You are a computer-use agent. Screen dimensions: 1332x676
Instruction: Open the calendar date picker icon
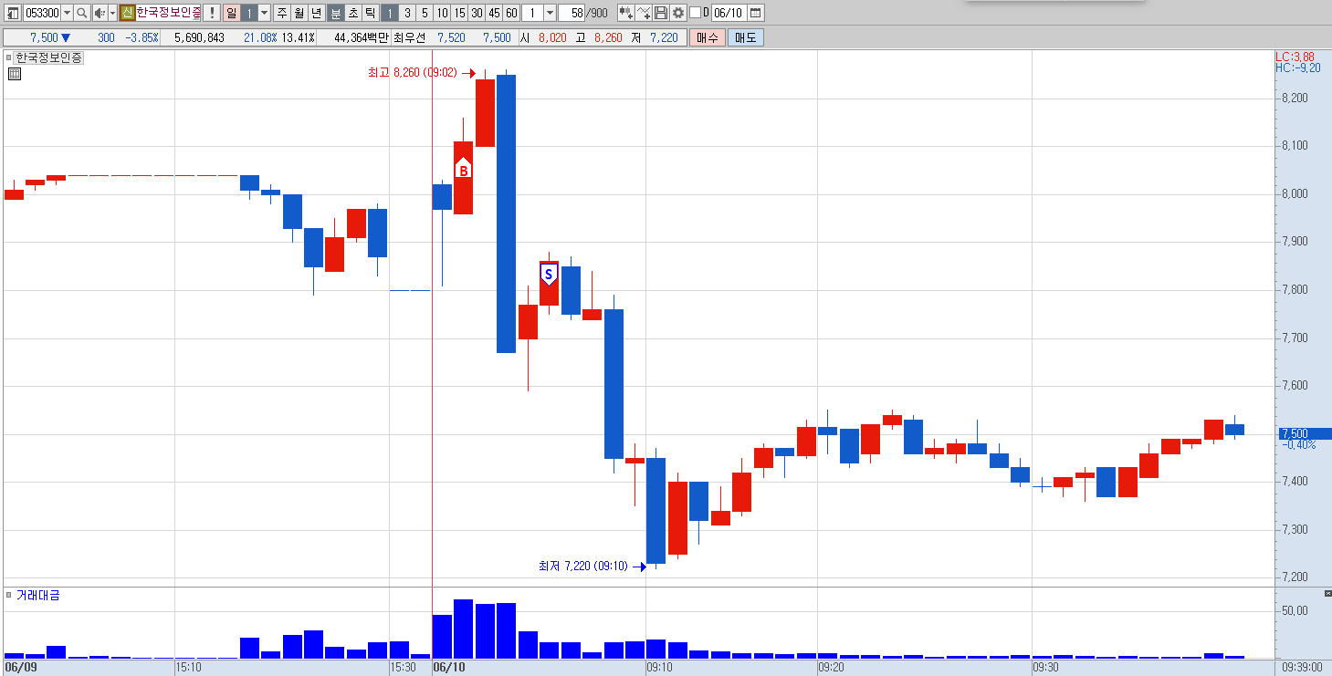pos(755,13)
